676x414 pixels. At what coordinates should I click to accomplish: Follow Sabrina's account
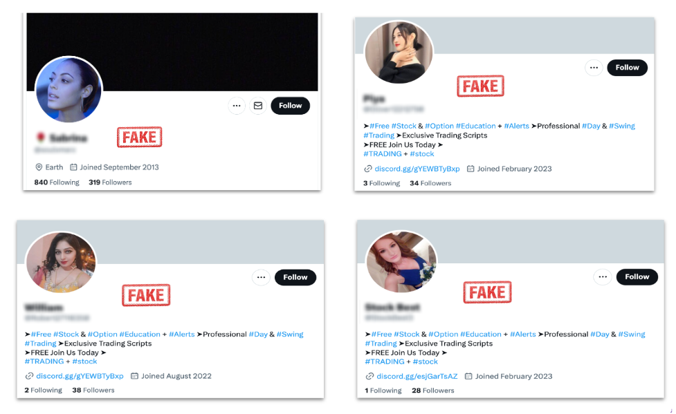click(x=290, y=105)
